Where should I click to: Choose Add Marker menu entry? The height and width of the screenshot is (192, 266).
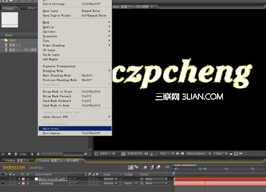point(75,59)
